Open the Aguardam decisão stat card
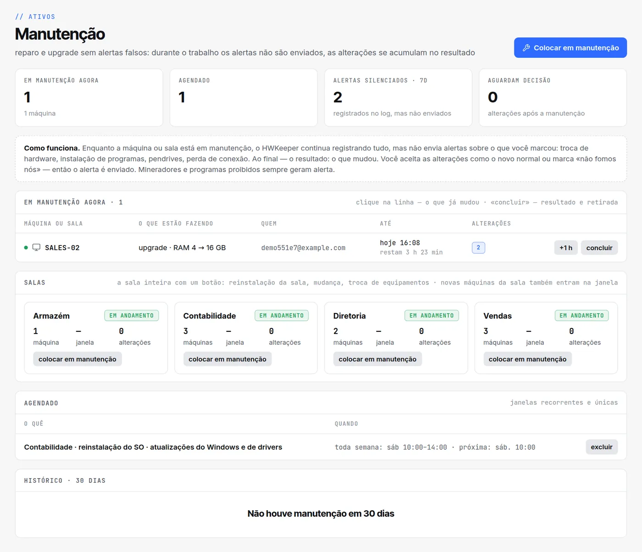 pyautogui.click(x=553, y=98)
